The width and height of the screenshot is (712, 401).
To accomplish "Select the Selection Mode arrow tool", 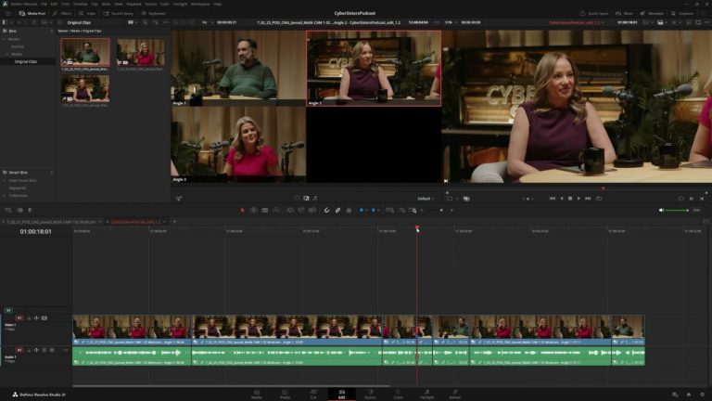I will [x=242, y=210].
